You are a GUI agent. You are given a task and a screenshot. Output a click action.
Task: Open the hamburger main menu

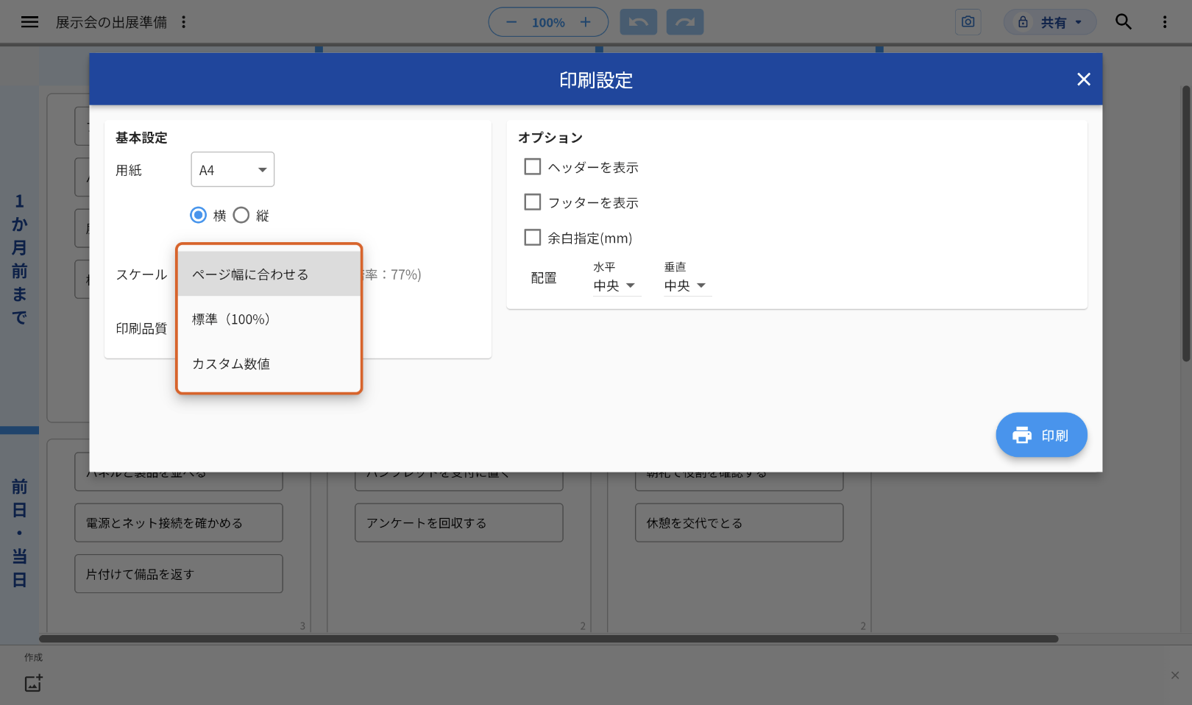pyautogui.click(x=29, y=22)
